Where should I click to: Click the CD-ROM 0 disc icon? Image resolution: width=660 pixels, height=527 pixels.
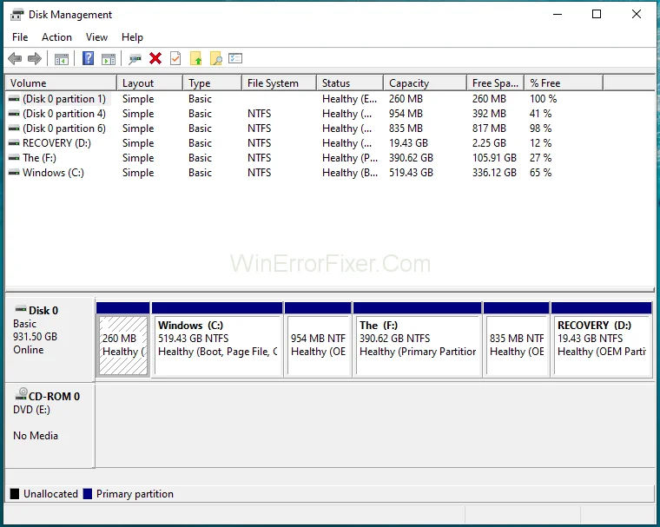coord(21,394)
